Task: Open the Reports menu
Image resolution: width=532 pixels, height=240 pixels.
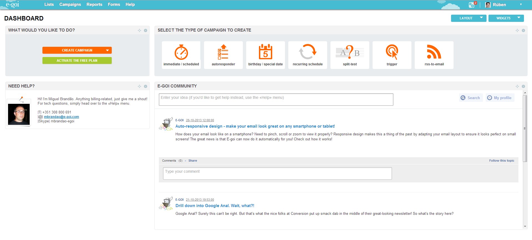Action: pyautogui.click(x=94, y=4)
